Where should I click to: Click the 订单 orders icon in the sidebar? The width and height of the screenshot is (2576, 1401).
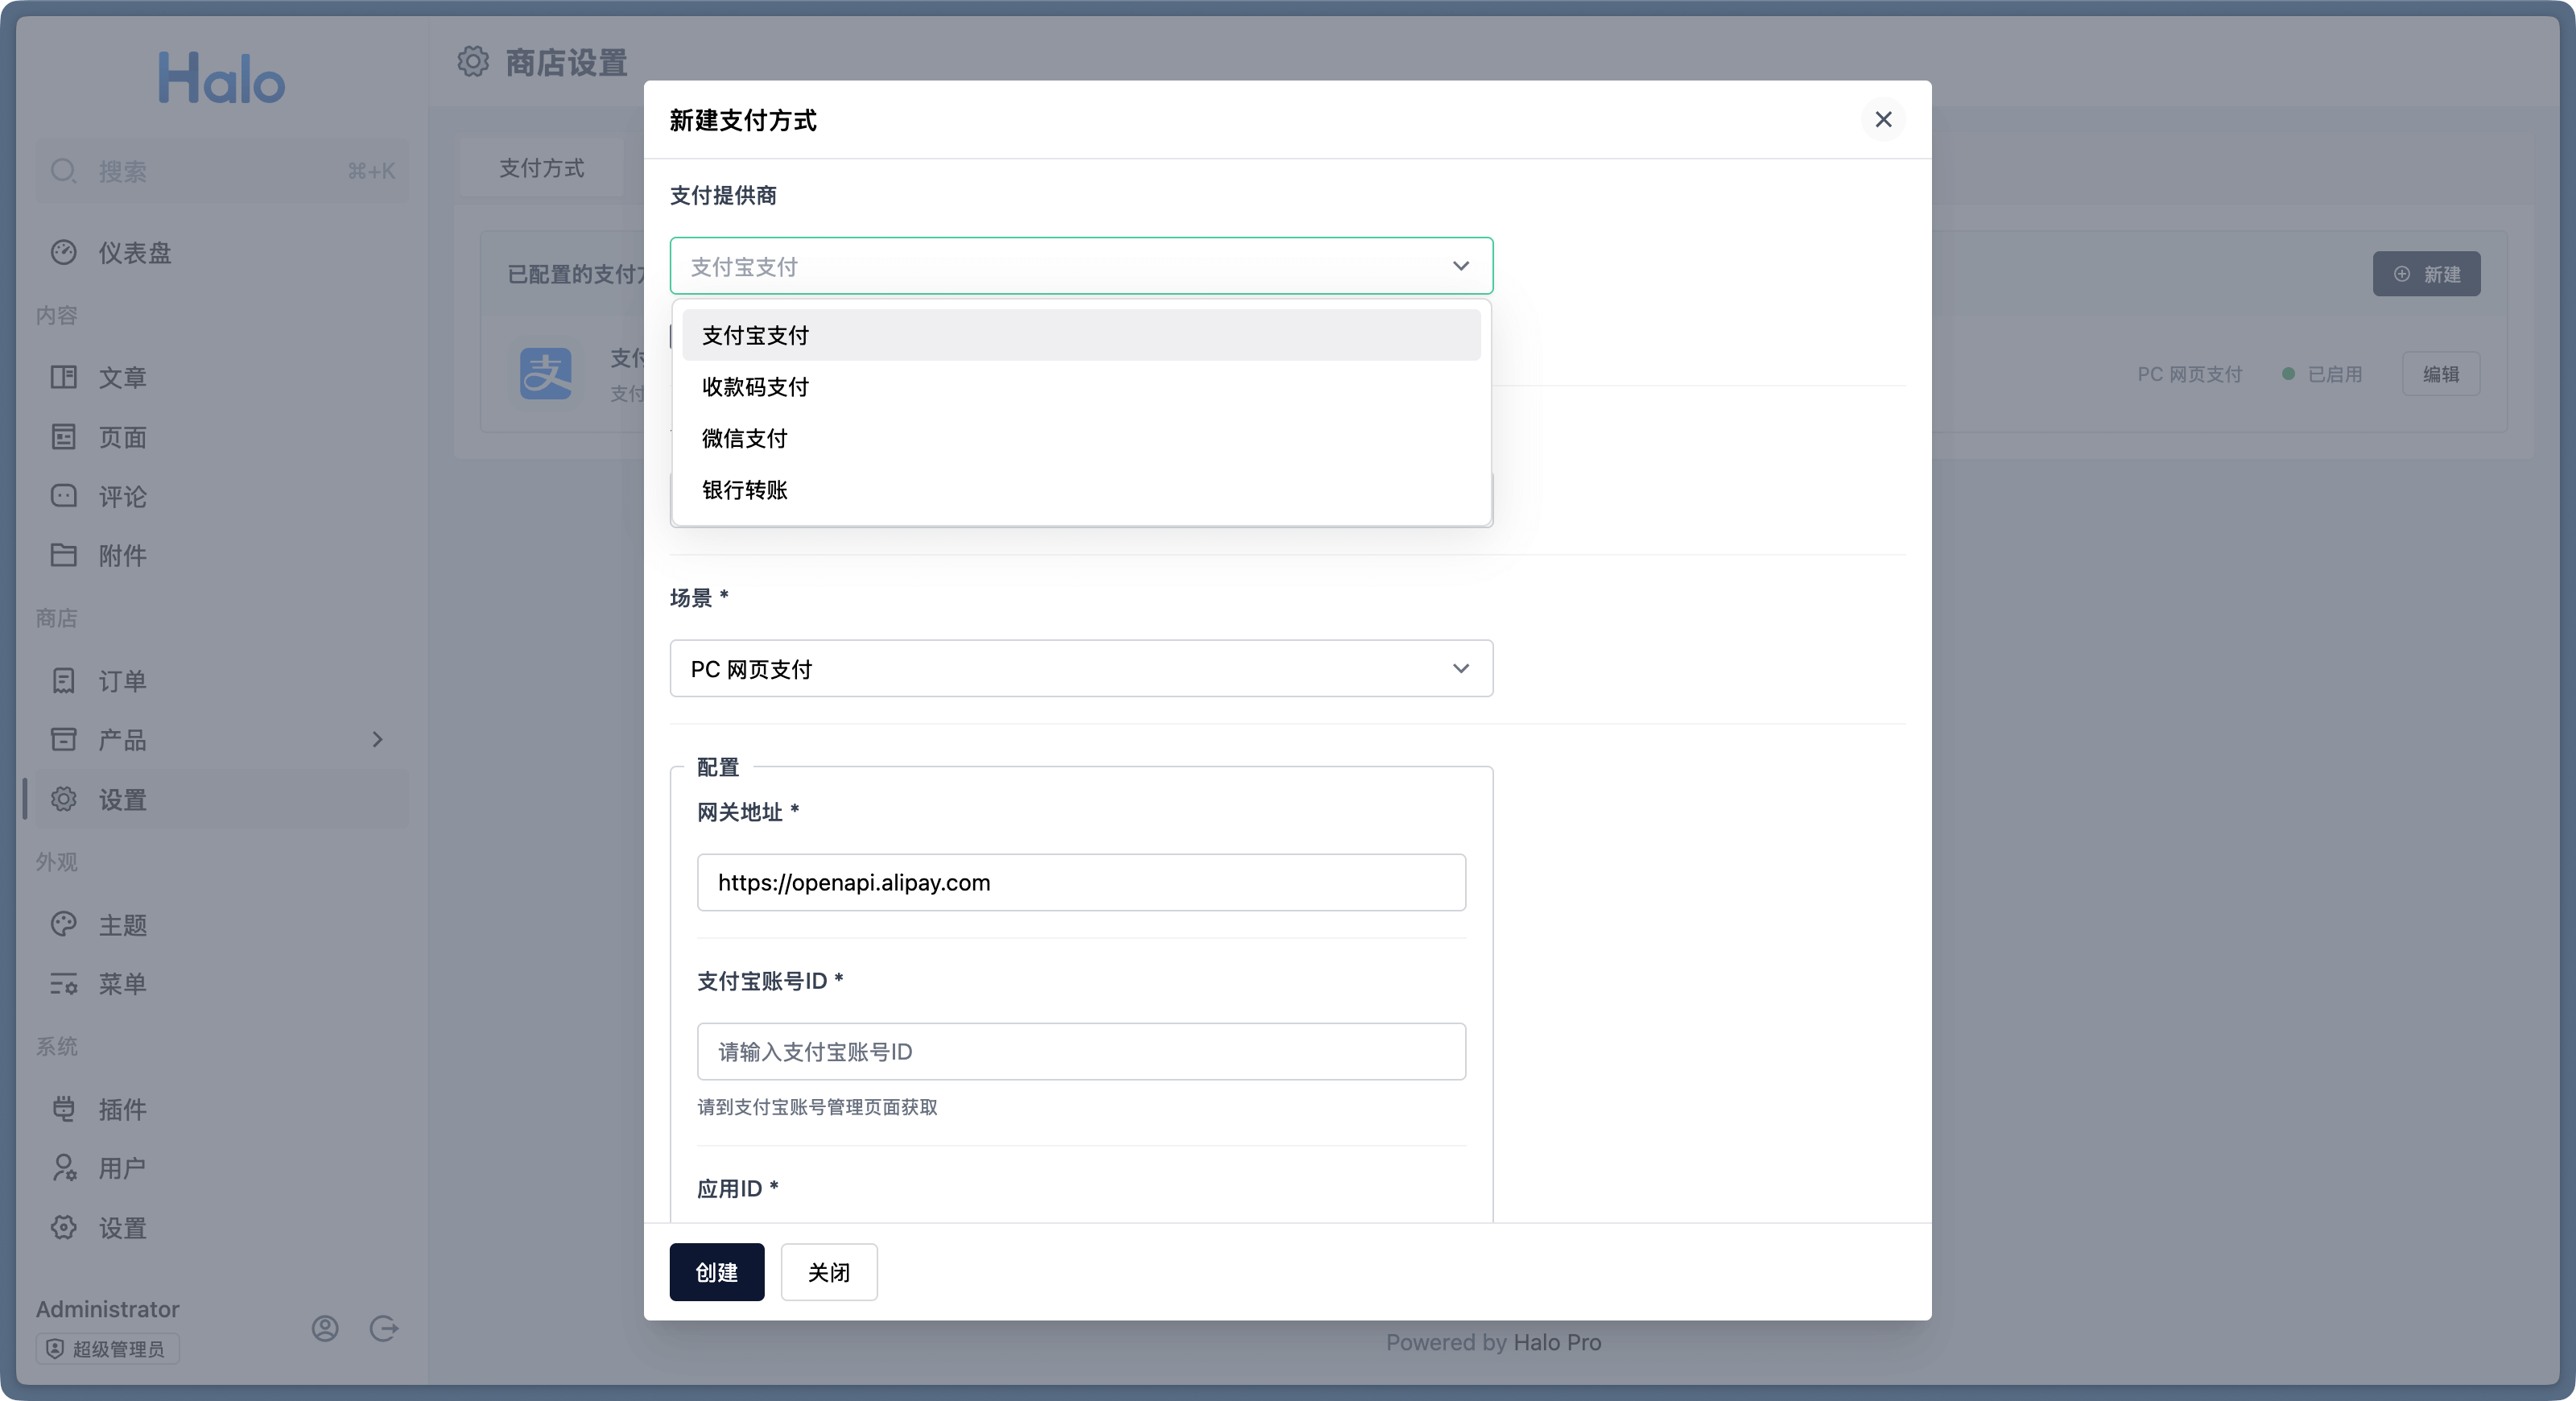click(63, 681)
